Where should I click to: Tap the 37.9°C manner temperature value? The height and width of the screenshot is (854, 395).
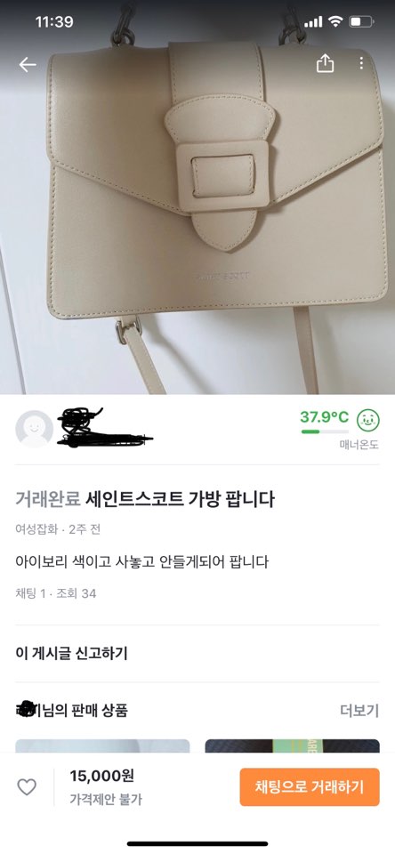324,417
